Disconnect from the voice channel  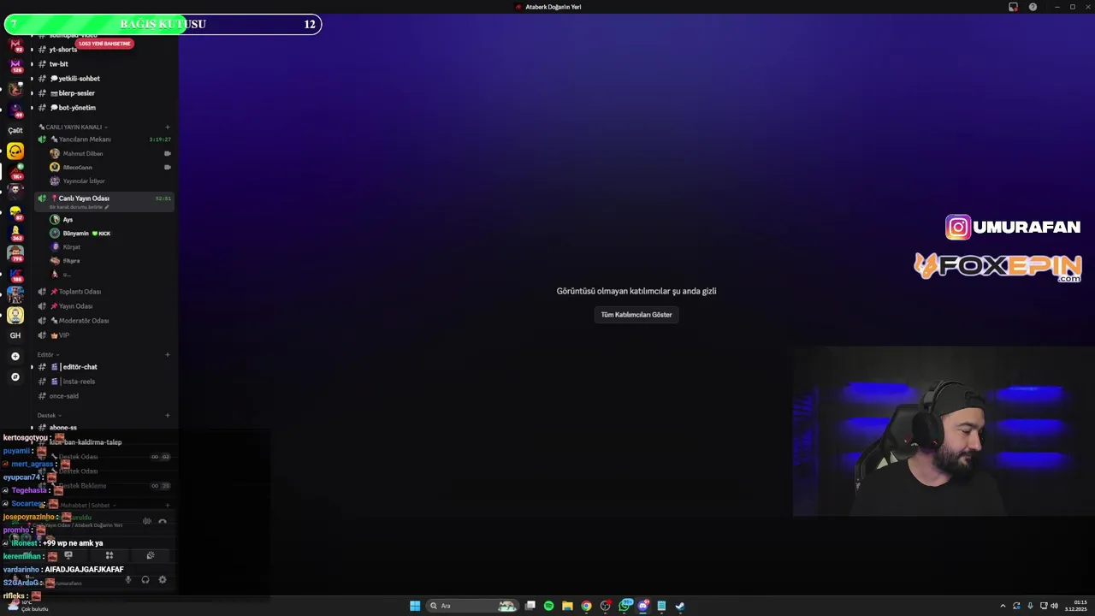(x=163, y=521)
